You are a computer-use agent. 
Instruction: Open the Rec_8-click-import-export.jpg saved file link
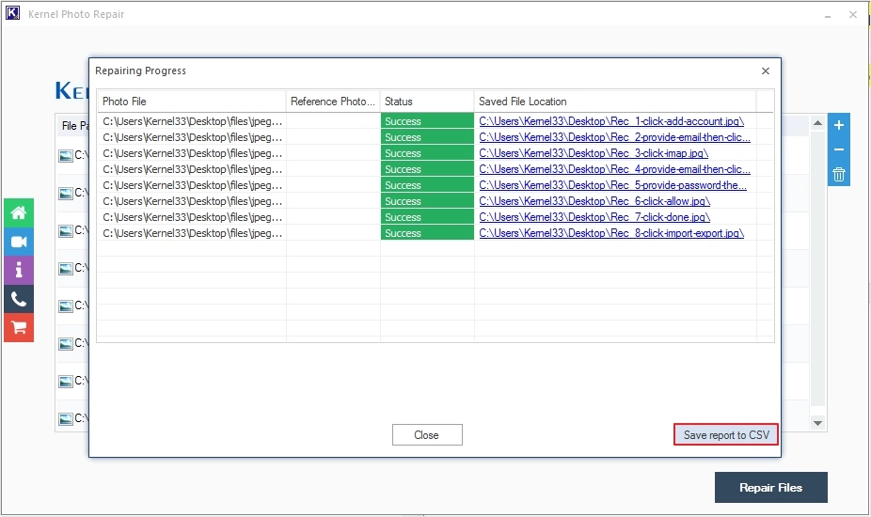(x=611, y=233)
